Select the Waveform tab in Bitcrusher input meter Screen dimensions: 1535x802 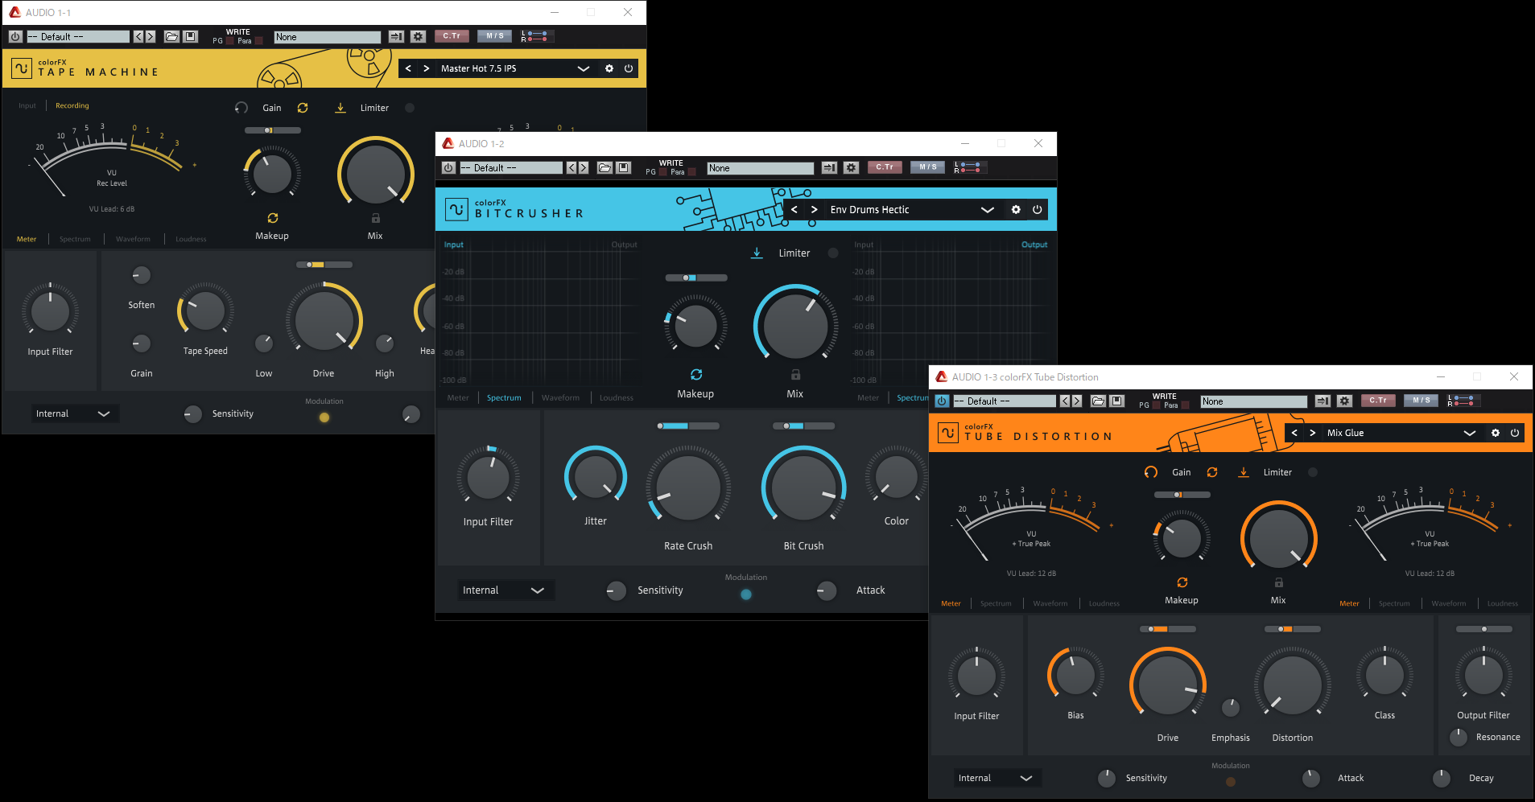[x=560, y=397]
